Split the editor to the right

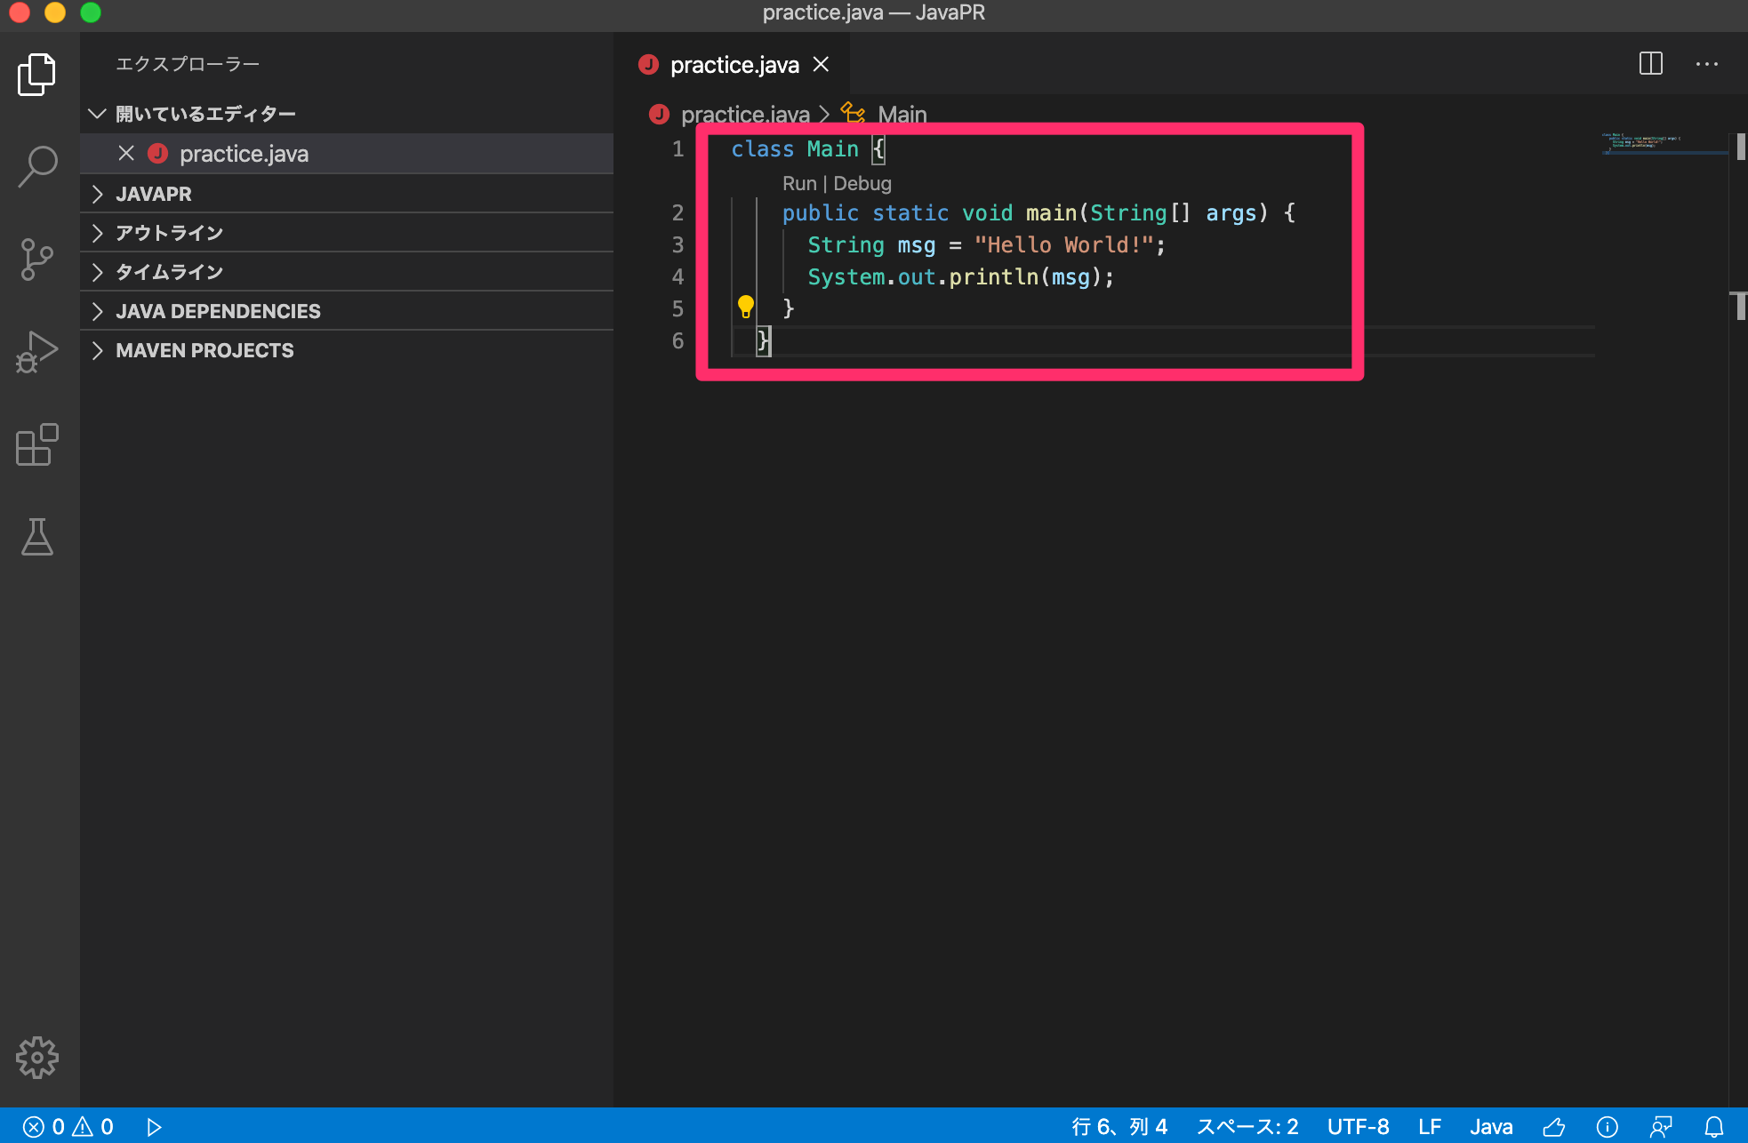(1651, 64)
